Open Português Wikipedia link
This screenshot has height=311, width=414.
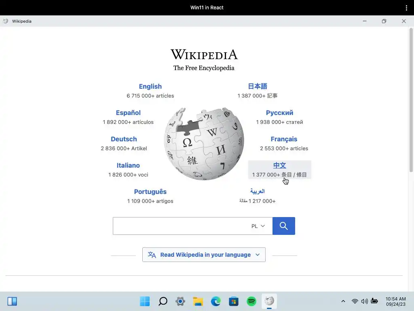[x=150, y=192]
